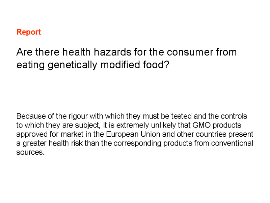Click the phrase "approved for market"

point(45,134)
